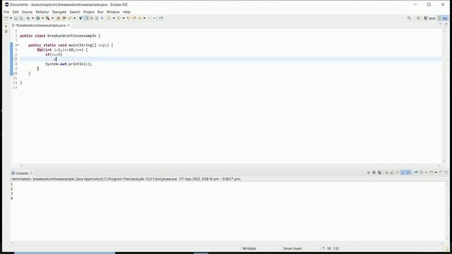Click the Clear Console icon
This screenshot has height=254, width=452.
(x=386, y=172)
